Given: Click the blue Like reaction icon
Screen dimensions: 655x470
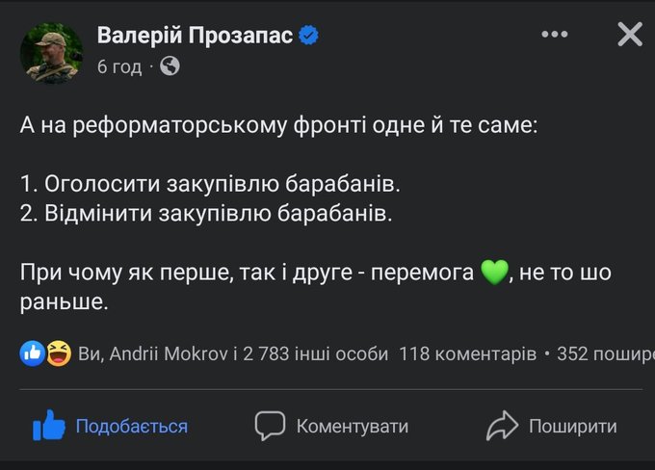Looking at the screenshot, I should click(32, 353).
